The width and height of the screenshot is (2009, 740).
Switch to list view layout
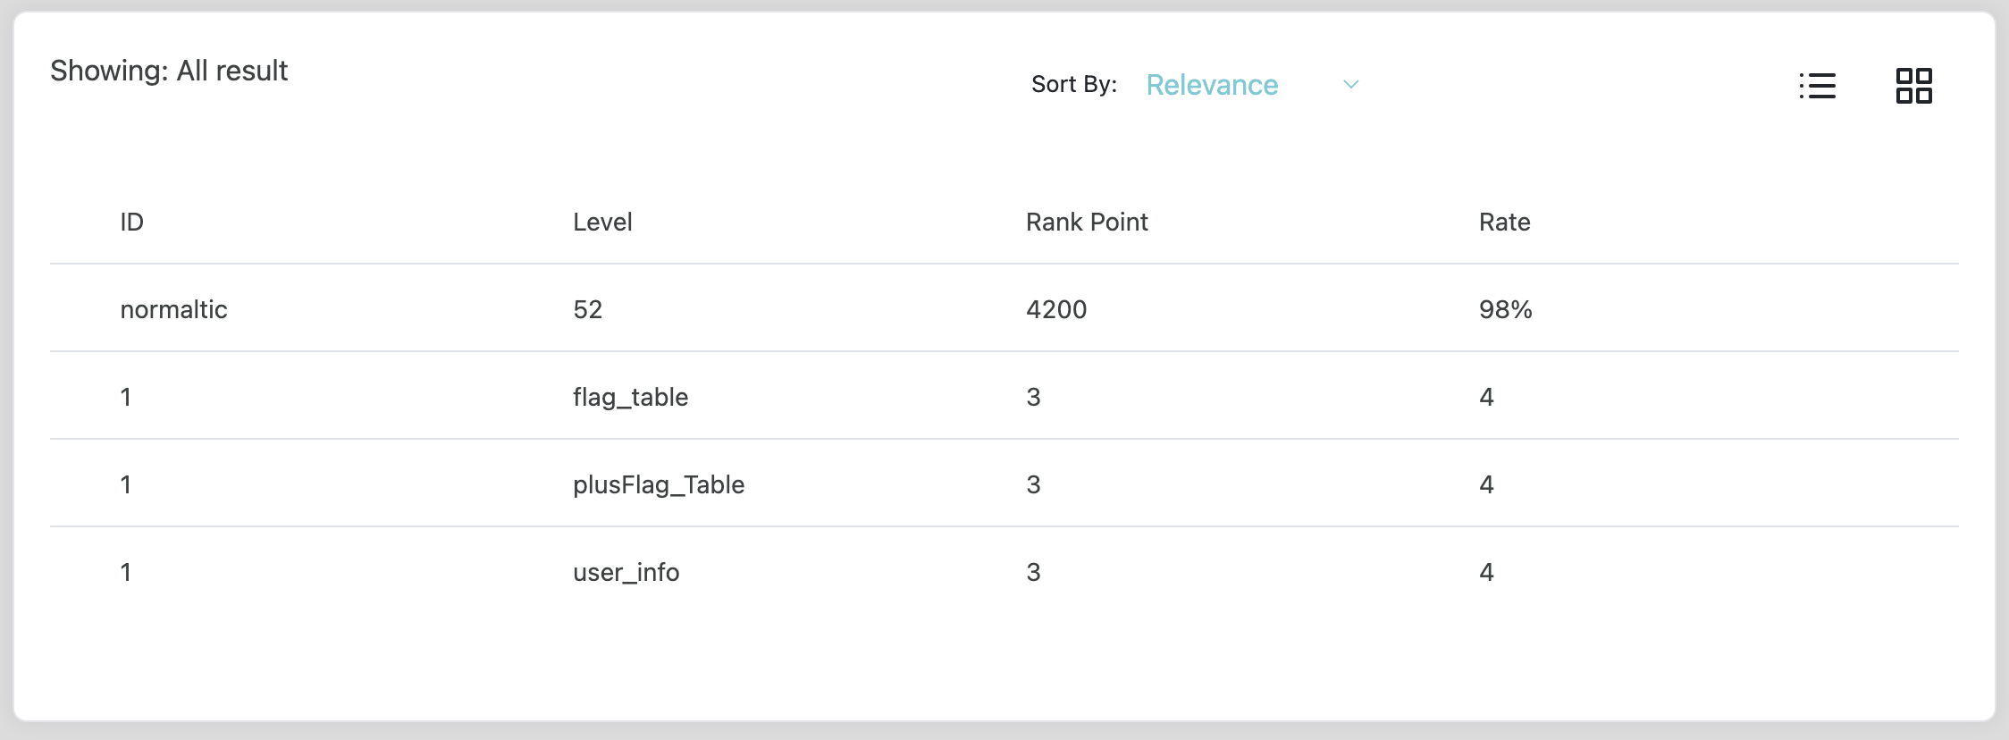(1818, 86)
